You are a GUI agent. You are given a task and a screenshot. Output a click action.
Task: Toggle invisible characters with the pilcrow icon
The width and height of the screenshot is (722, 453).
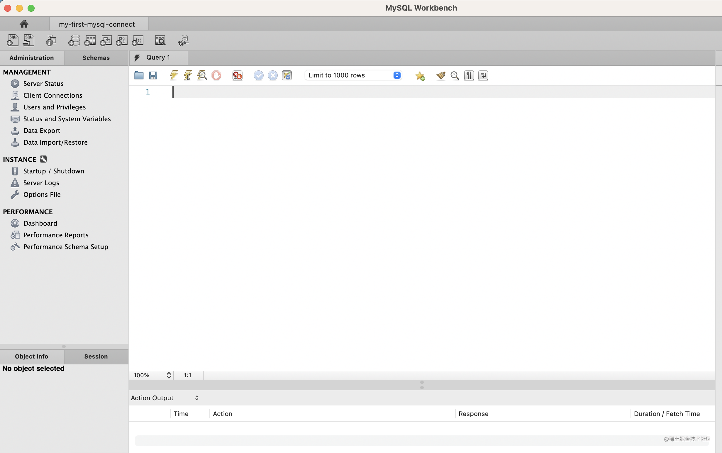pyautogui.click(x=469, y=75)
